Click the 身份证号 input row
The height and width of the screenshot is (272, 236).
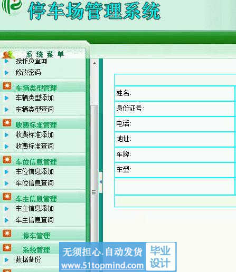175,109
